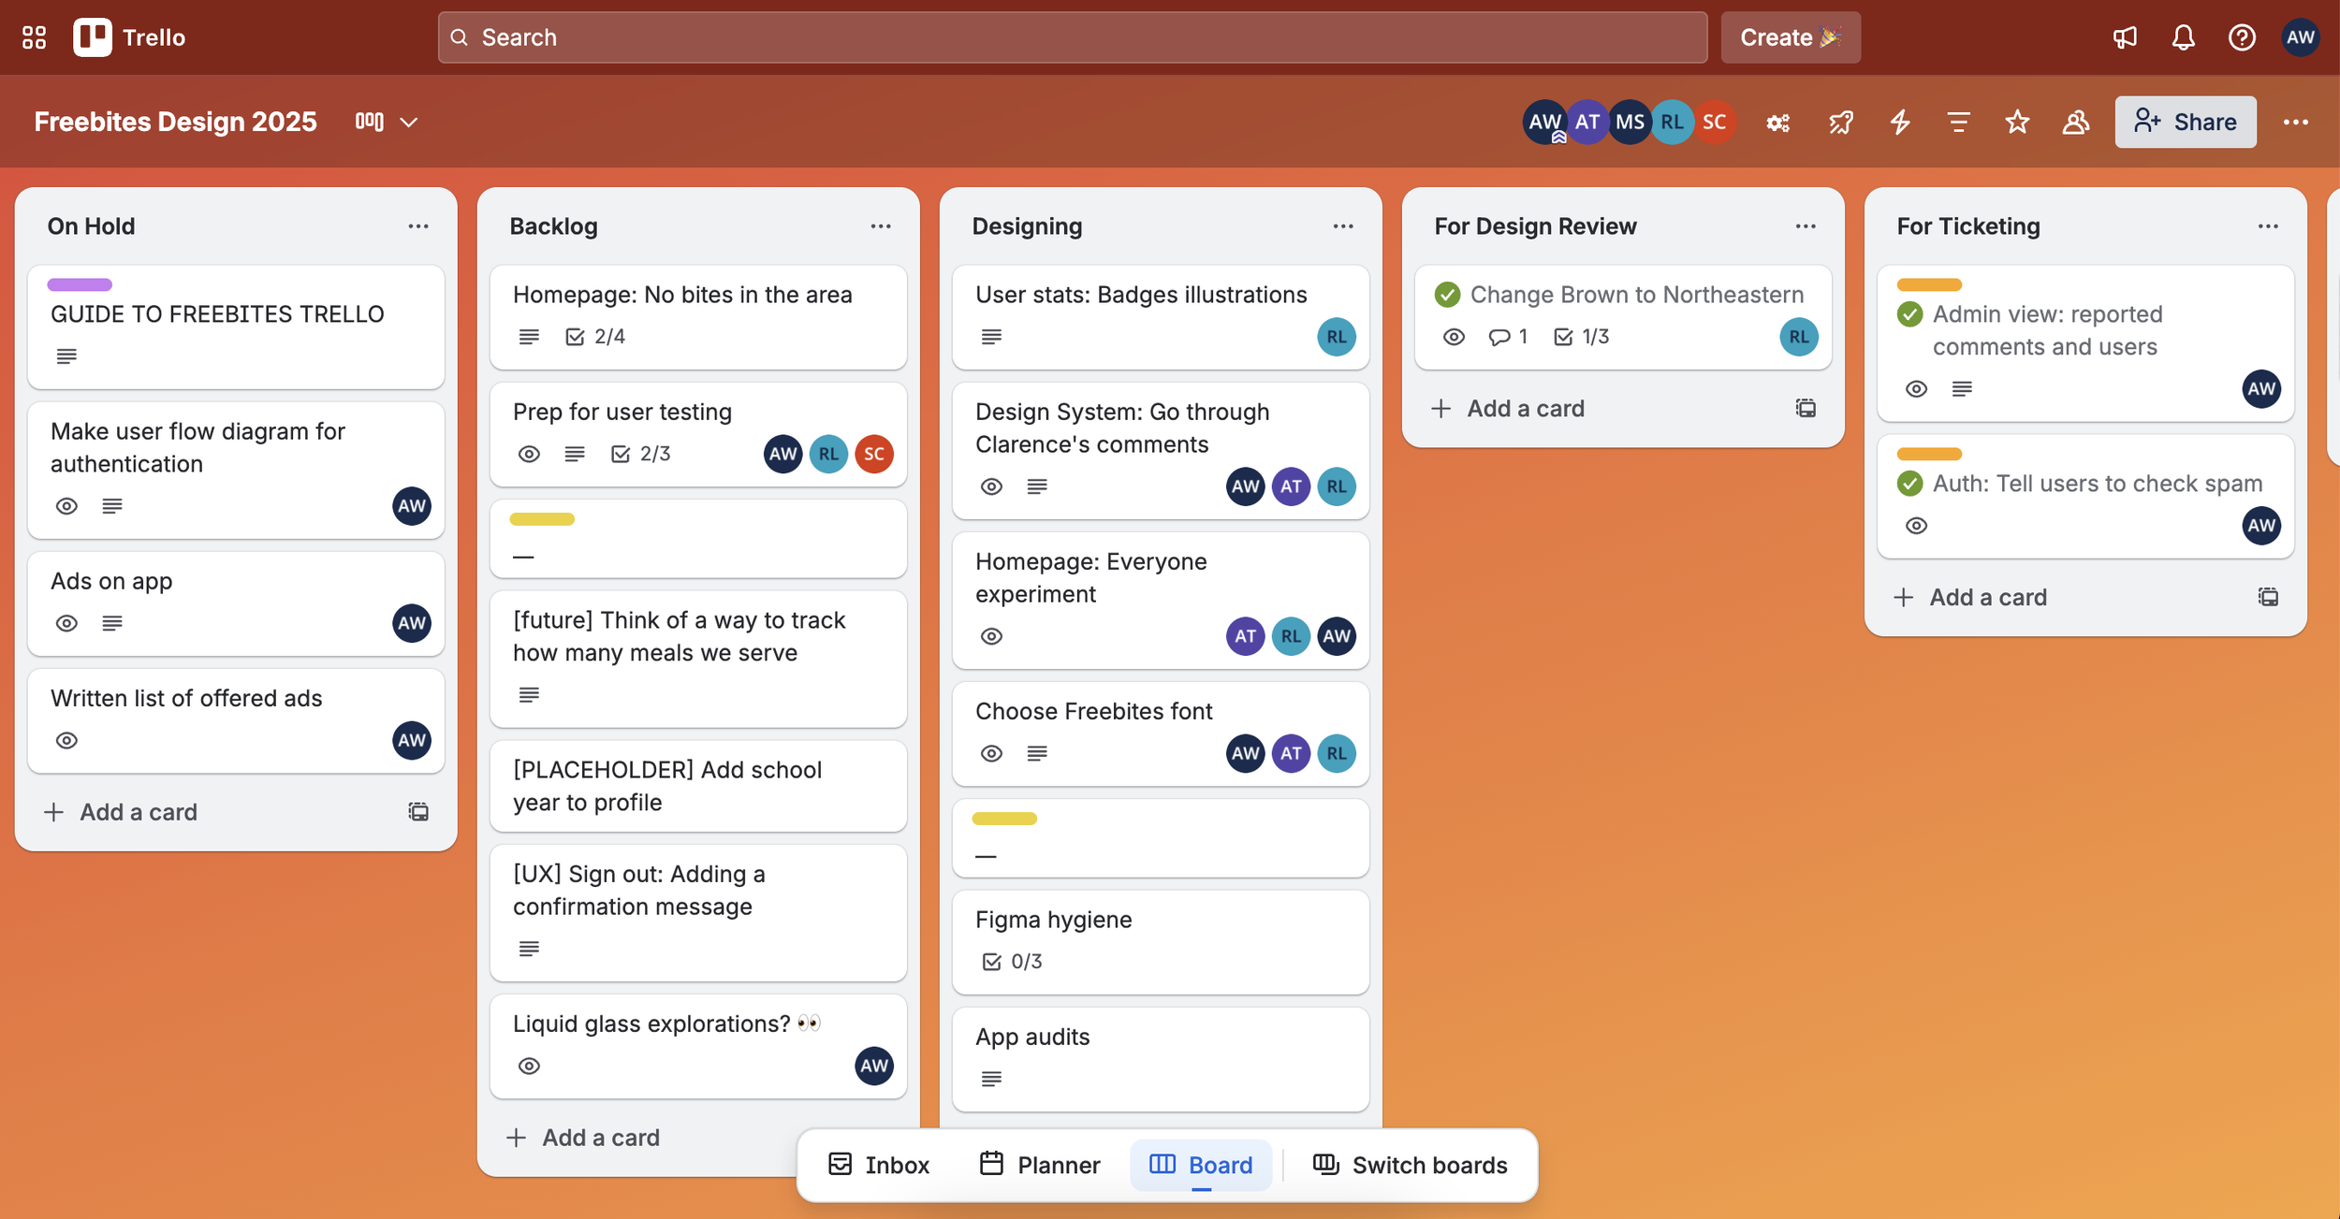This screenshot has width=2340, height=1219.
Task: Open the board's three-dot menu
Action: point(2295,123)
